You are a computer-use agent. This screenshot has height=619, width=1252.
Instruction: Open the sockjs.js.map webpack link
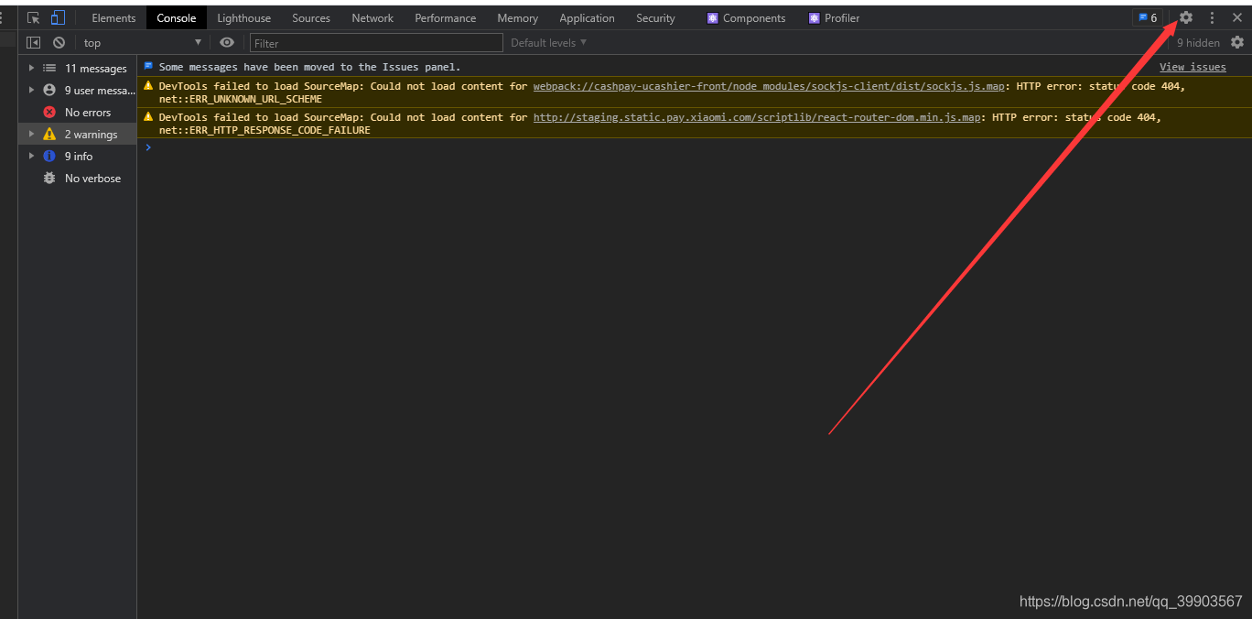pyautogui.click(x=769, y=86)
